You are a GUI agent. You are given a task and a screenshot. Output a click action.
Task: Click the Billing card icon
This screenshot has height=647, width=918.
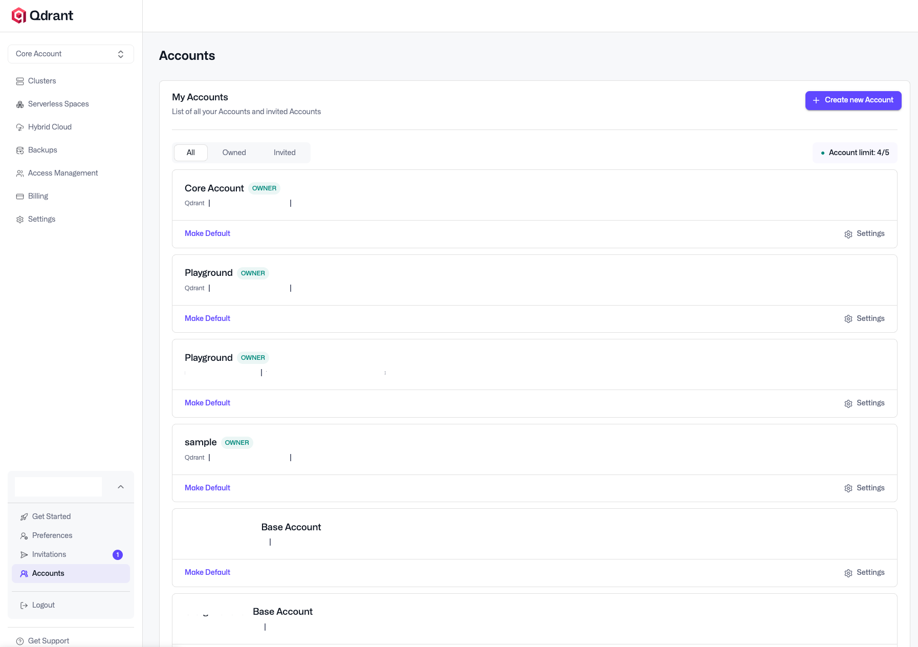click(20, 197)
